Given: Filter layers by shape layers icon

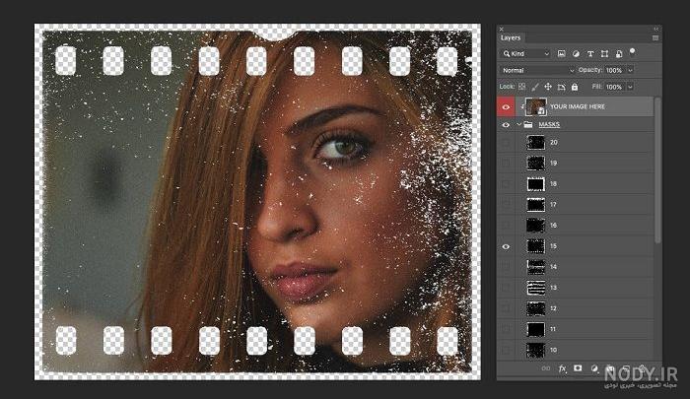Looking at the screenshot, I should click(x=604, y=53).
